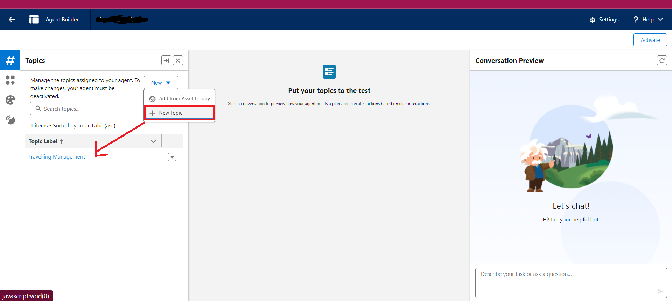Viewport: 672px width, 301px height.
Task: Click the Conversation Preview heading
Action: click(x=509, y=61)
